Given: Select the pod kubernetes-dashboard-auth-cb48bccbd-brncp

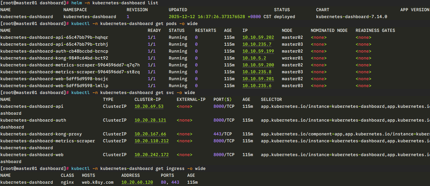Looking at the screenshot, I should click(x=54, y=51).
